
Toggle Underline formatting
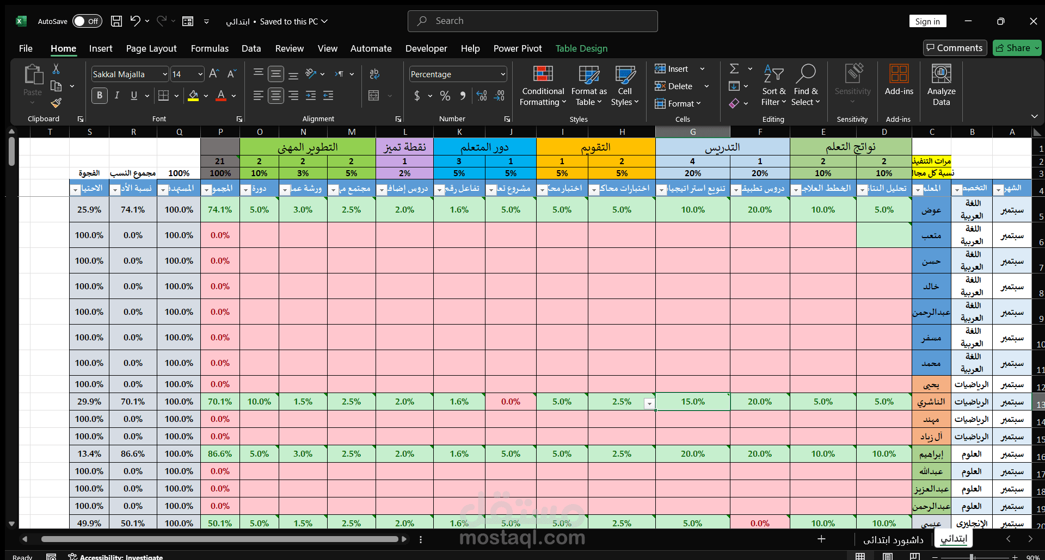pyautogui.click(x=134, y=96)
